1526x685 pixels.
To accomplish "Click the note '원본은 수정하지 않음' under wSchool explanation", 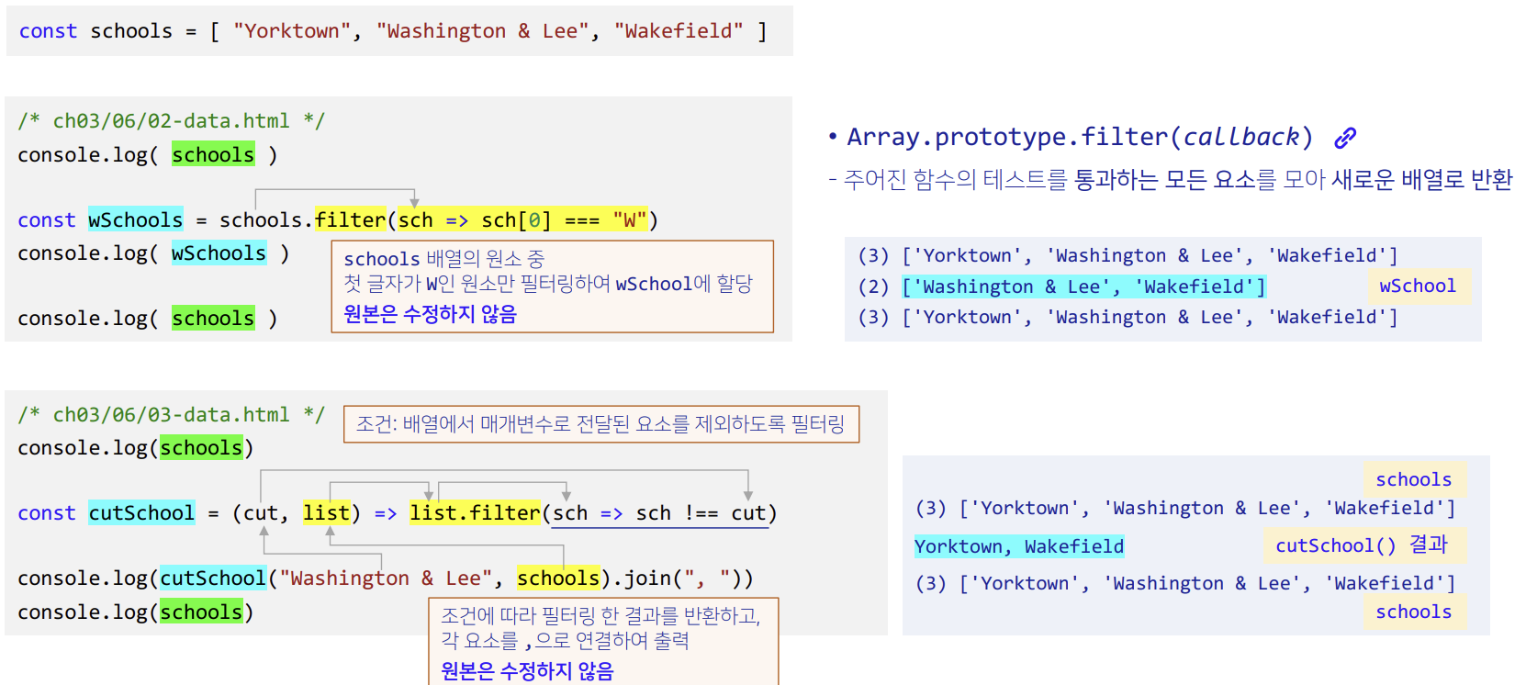I will coord(430,314).
